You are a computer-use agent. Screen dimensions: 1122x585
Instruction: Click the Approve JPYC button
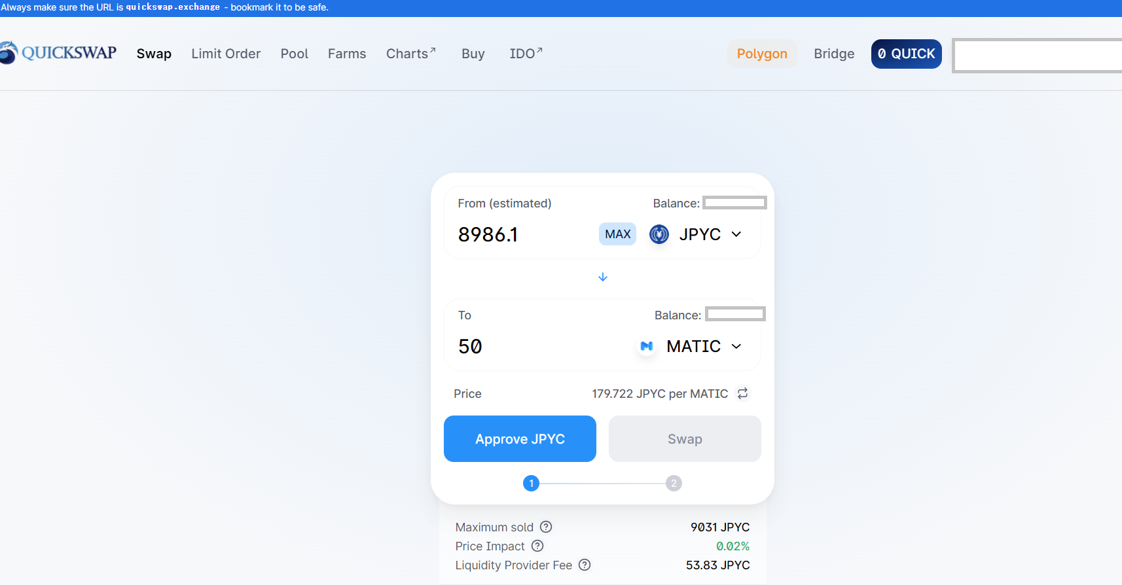tap(520, 439)
